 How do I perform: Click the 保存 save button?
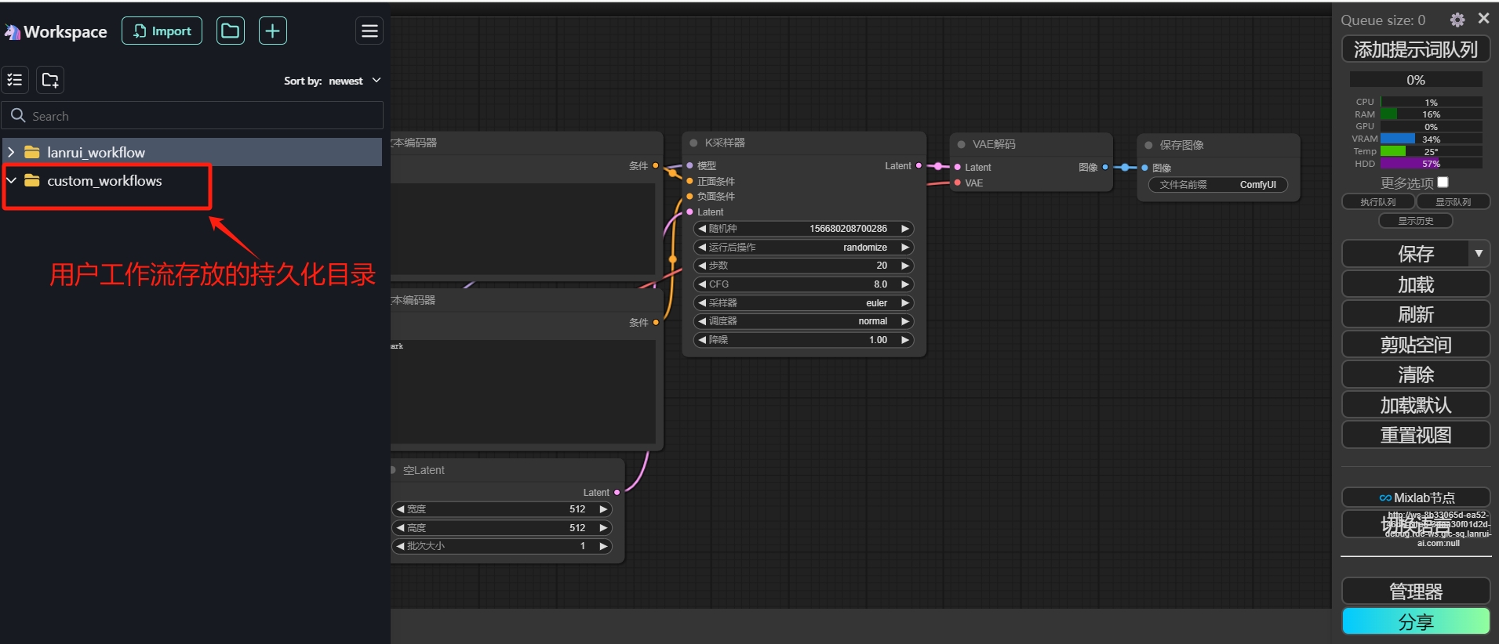click(x=1405, y=254)
